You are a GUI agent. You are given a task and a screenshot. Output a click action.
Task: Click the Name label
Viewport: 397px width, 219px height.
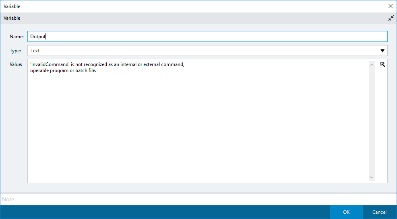click(x=17, y=37)
